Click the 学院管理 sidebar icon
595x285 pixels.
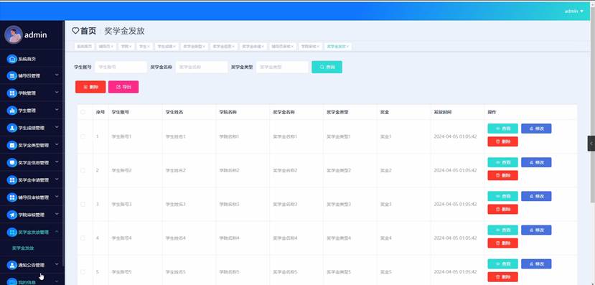pyautogui.click(x=12, y=93)
